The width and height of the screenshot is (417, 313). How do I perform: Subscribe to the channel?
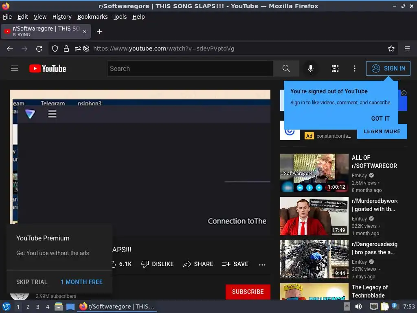point(248,292)
